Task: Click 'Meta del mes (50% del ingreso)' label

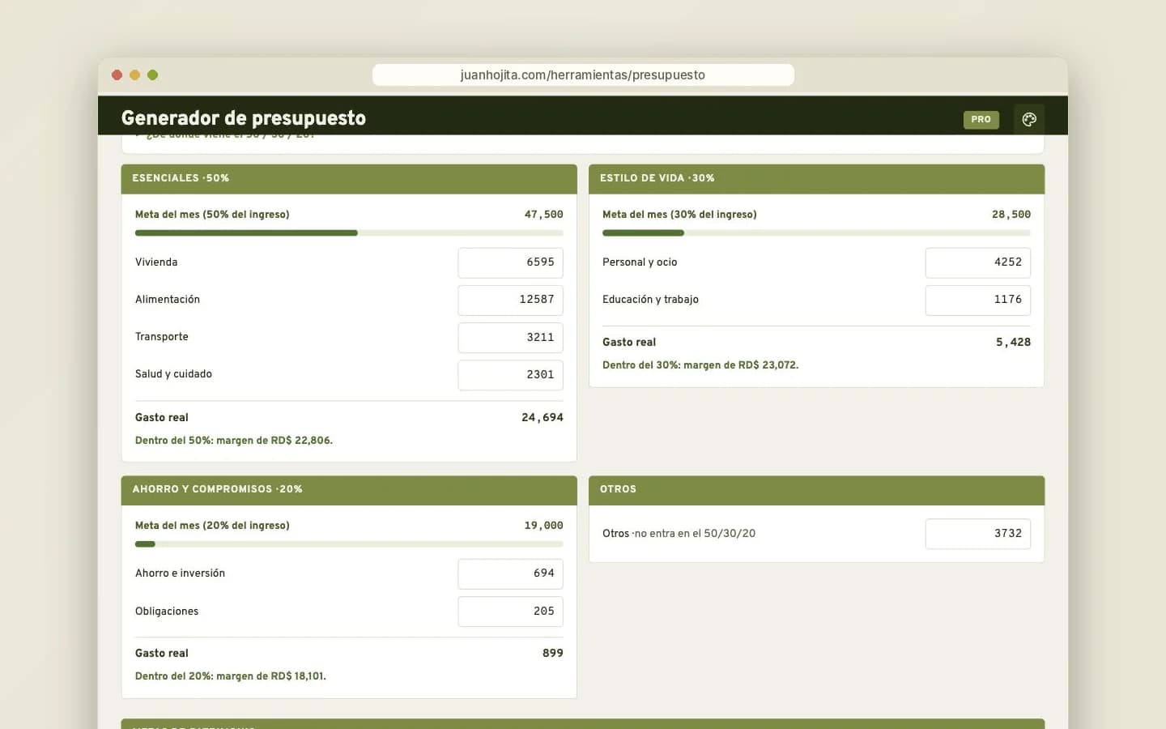Action: coord(212,215)
